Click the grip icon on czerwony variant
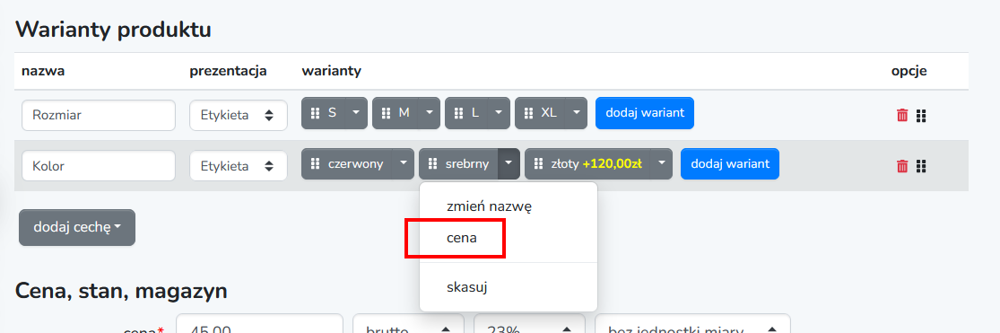The height and width of the screenshot is (333, 1000). (315, 164)
